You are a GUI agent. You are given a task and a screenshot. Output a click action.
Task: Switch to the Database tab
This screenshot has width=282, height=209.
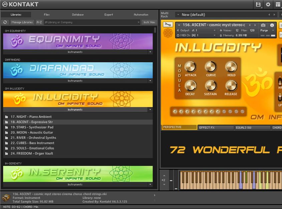tap(78, 15)
